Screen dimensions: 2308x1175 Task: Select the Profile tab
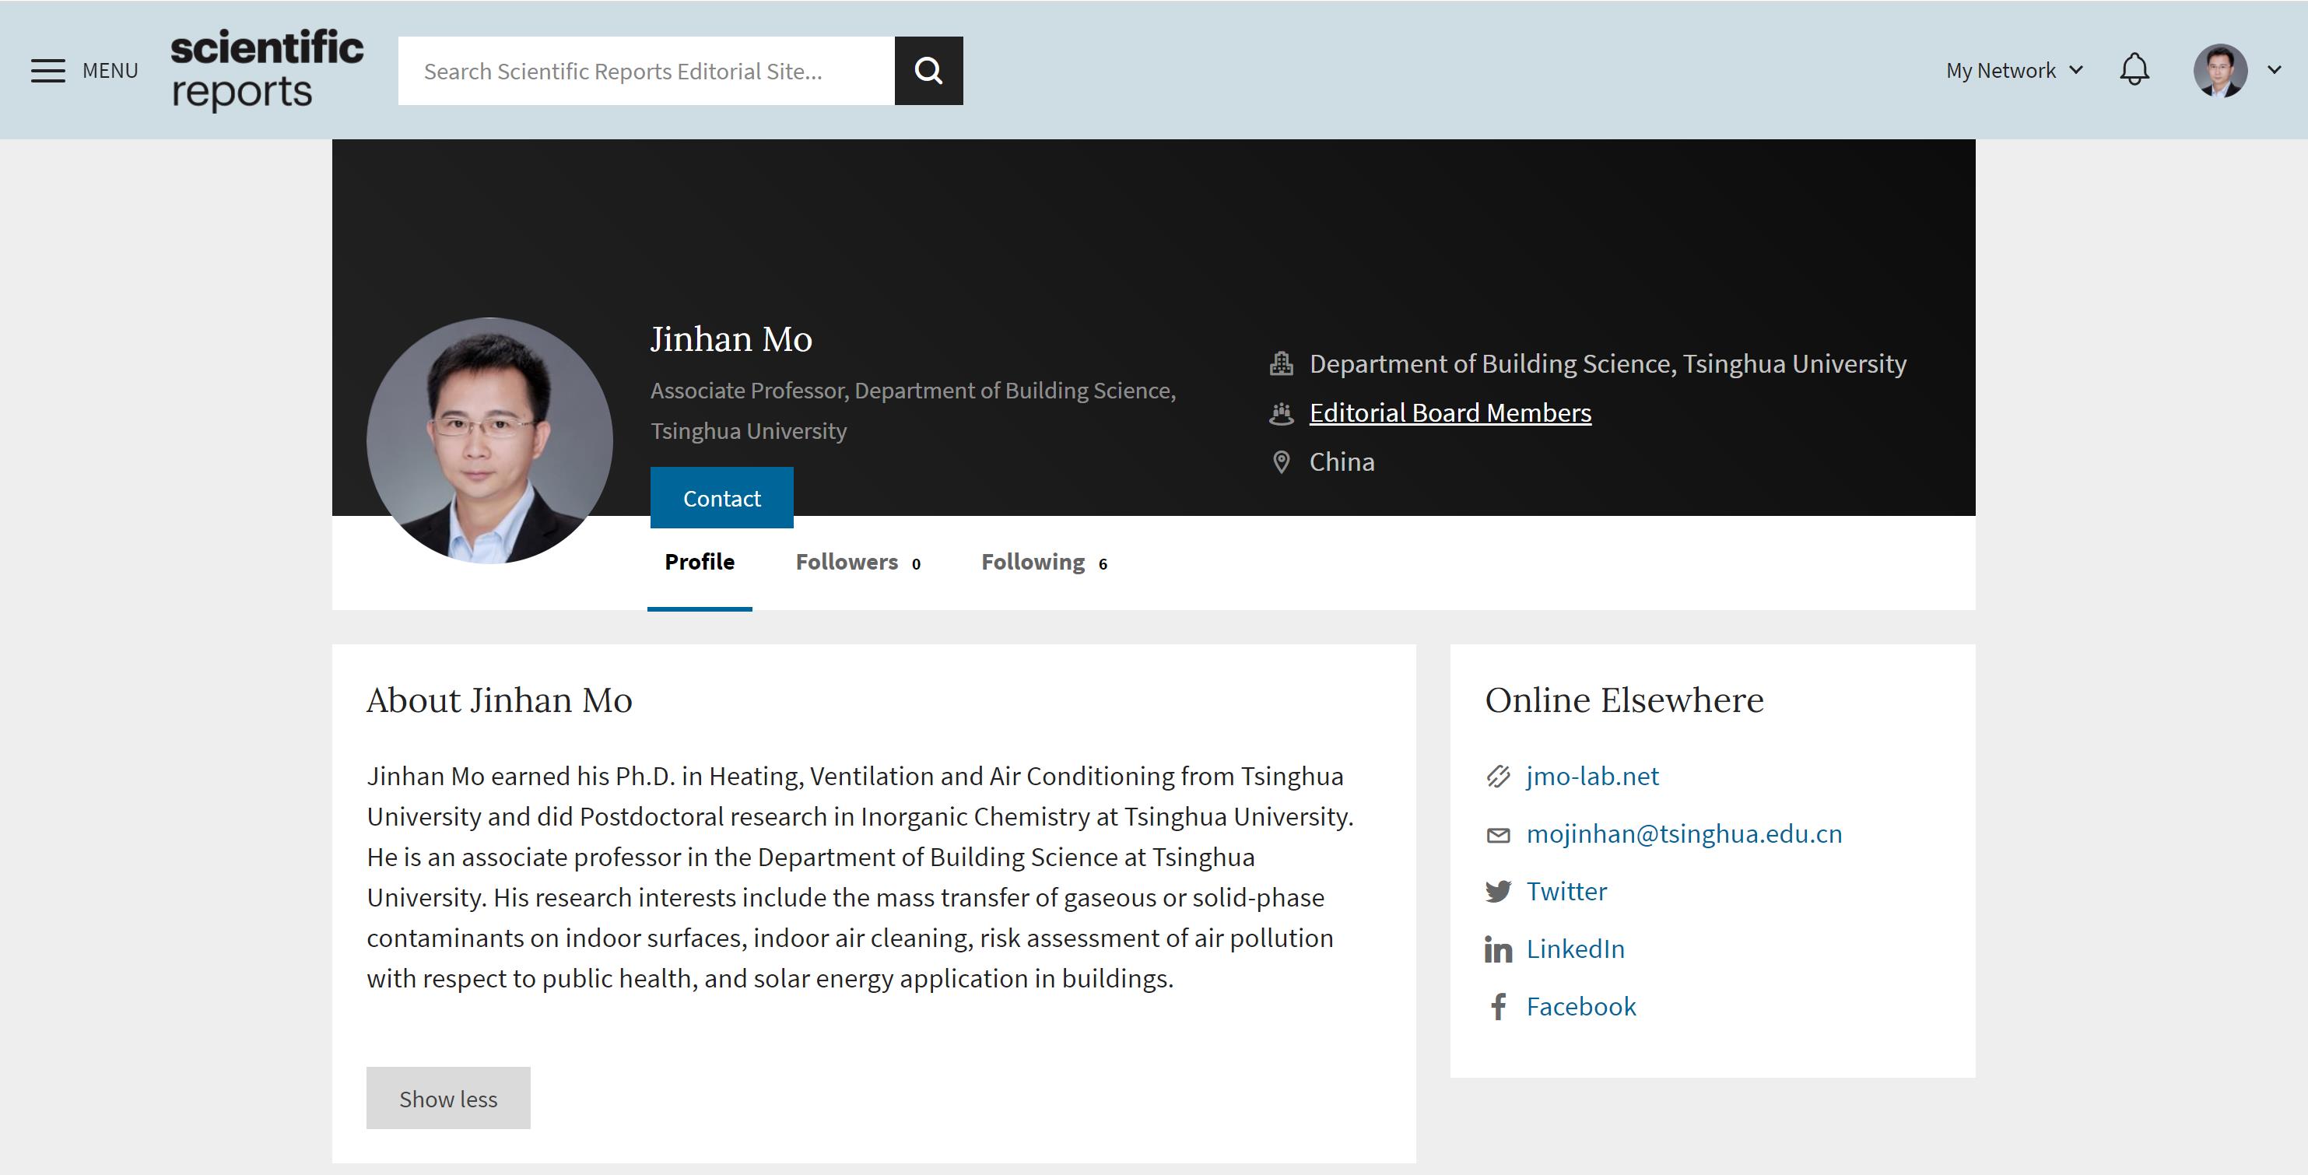coord(700,562)
